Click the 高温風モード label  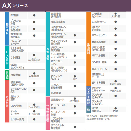click(x=58, y=100)
